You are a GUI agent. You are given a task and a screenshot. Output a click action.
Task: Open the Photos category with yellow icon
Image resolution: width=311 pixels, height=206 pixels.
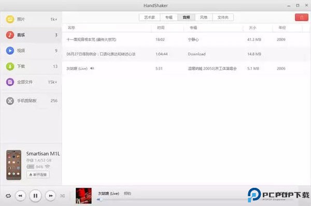10,19
